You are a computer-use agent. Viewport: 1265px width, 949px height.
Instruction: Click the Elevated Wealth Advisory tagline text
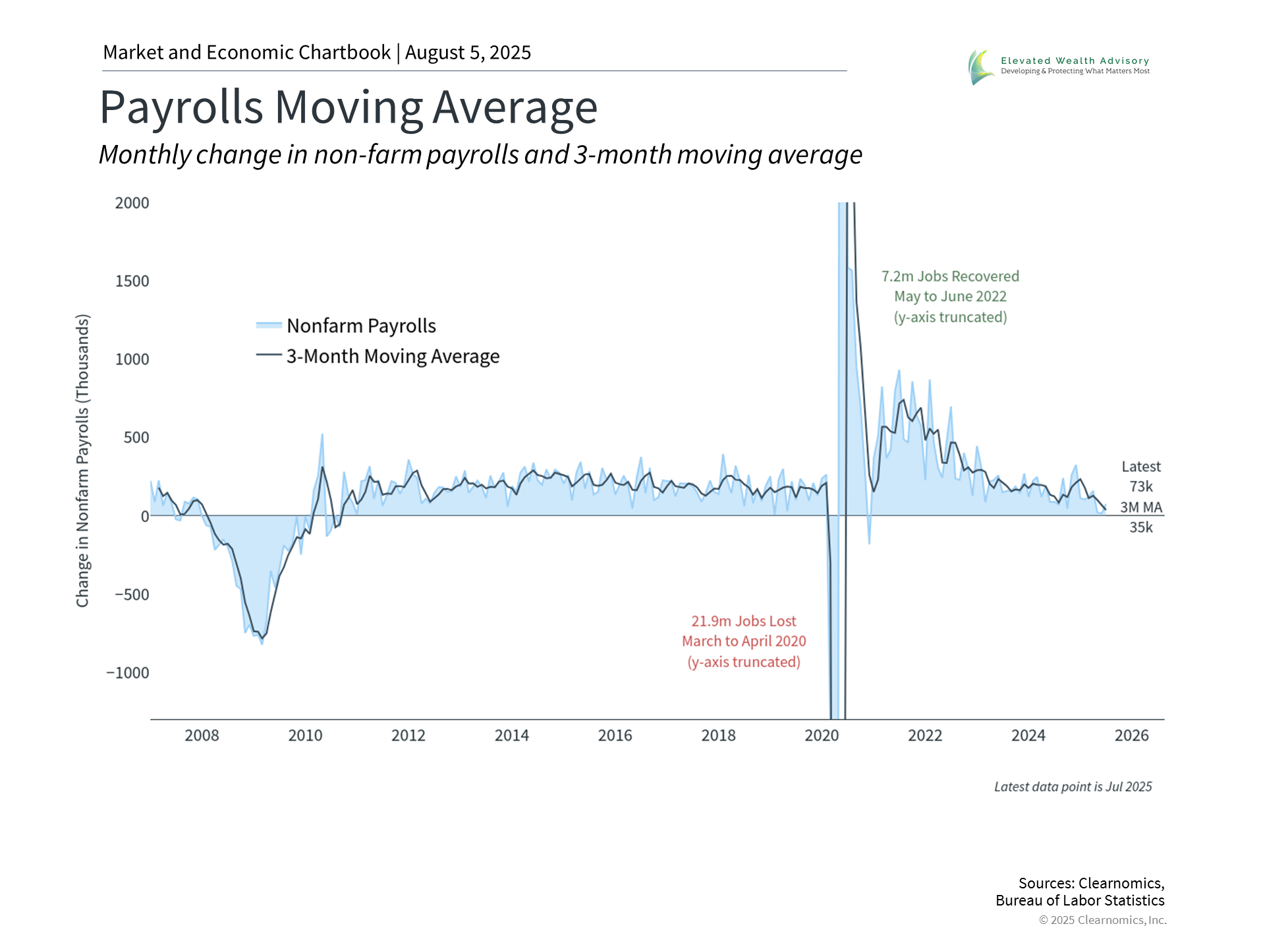[1075, 71]
